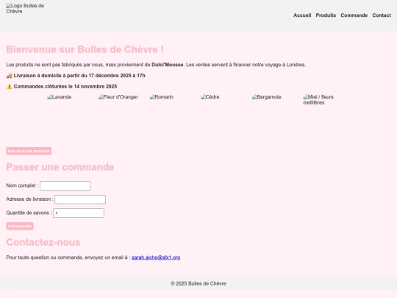The image size is (397, 298).
Task: Select the Contact menu link
Action: click(382, 15)
